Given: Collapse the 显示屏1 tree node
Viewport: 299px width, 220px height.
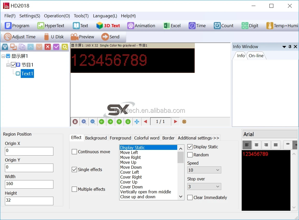Looking at the screenshot, I should pos(3,56).
